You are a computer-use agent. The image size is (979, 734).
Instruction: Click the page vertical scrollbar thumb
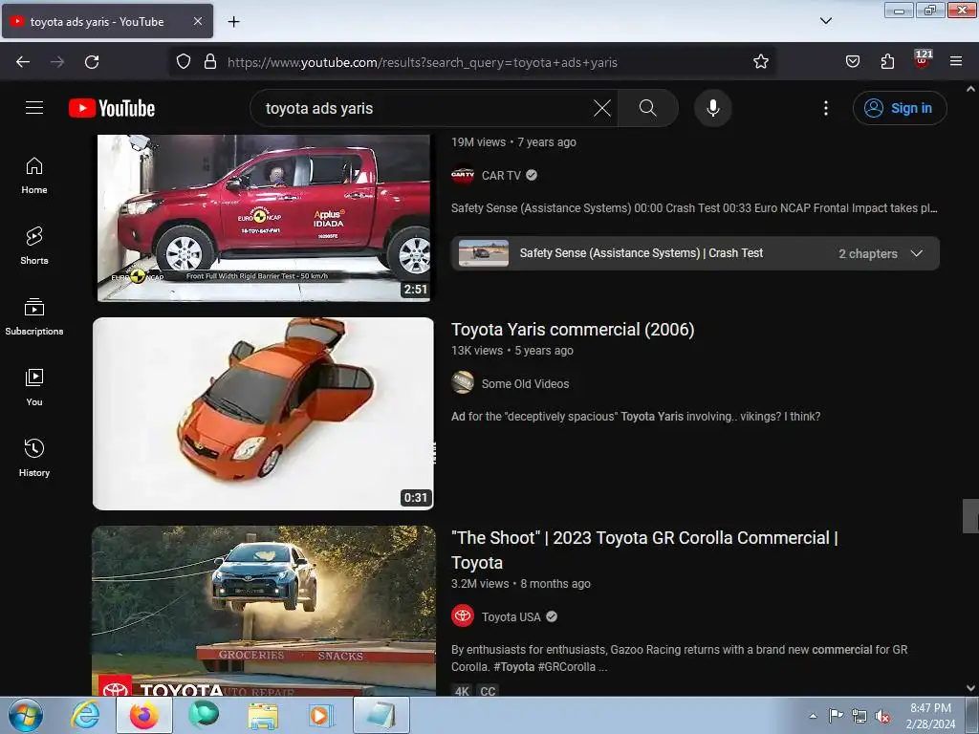point(970,515)
